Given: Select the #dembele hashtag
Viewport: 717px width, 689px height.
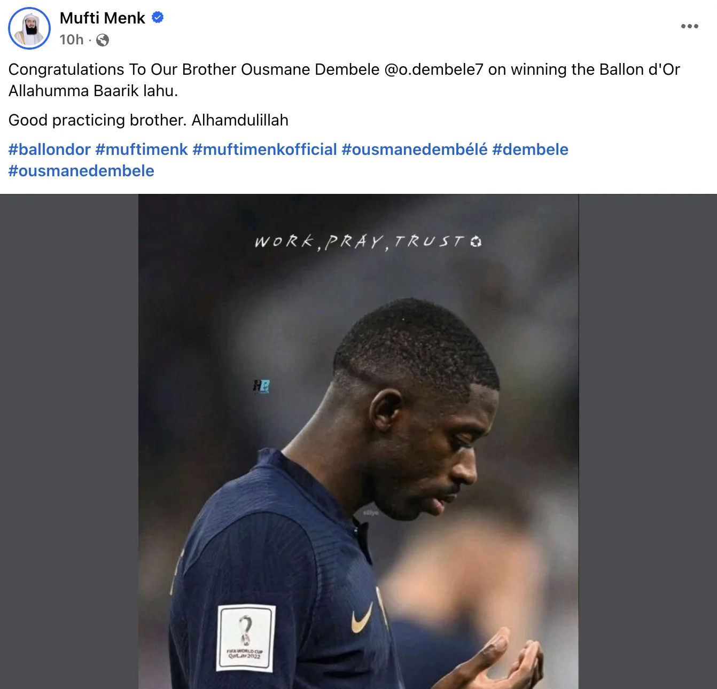Looking at the screenshot, I should [530, 150].
